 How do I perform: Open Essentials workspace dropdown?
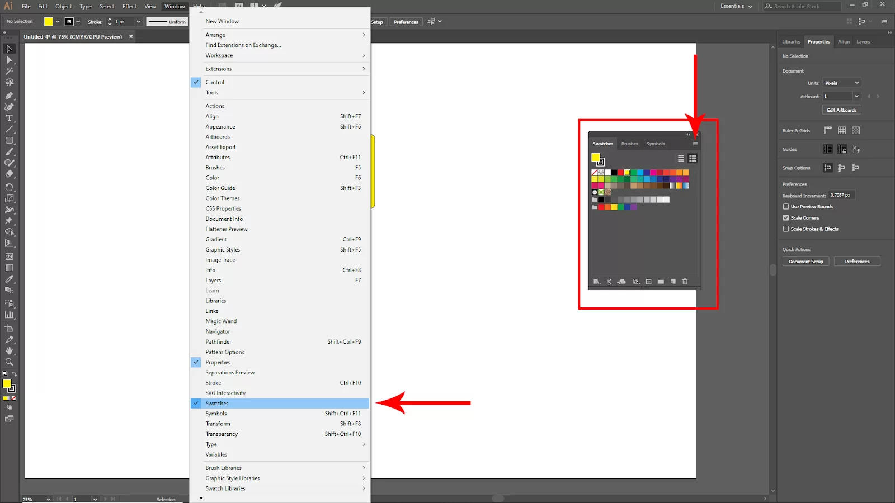point(736,6)
